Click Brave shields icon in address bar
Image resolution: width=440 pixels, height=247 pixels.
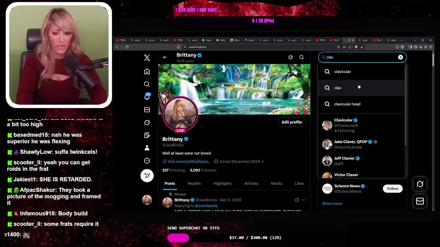tap(356, 47)
